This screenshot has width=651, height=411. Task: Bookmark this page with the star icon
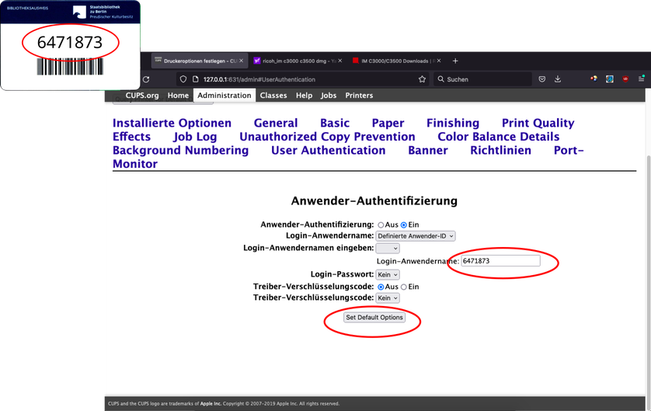tap(423, 79)
